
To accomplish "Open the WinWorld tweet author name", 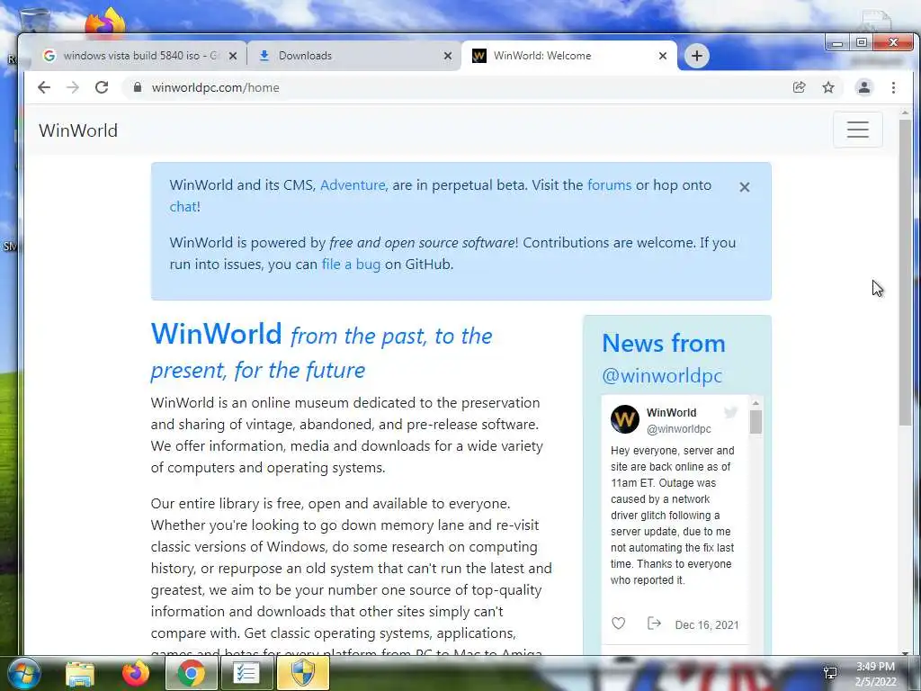I will pos(671,412).
